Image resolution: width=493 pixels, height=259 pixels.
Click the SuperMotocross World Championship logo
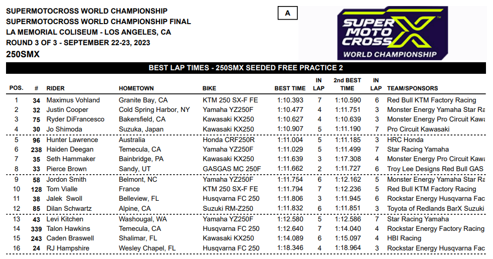point(392,33)
